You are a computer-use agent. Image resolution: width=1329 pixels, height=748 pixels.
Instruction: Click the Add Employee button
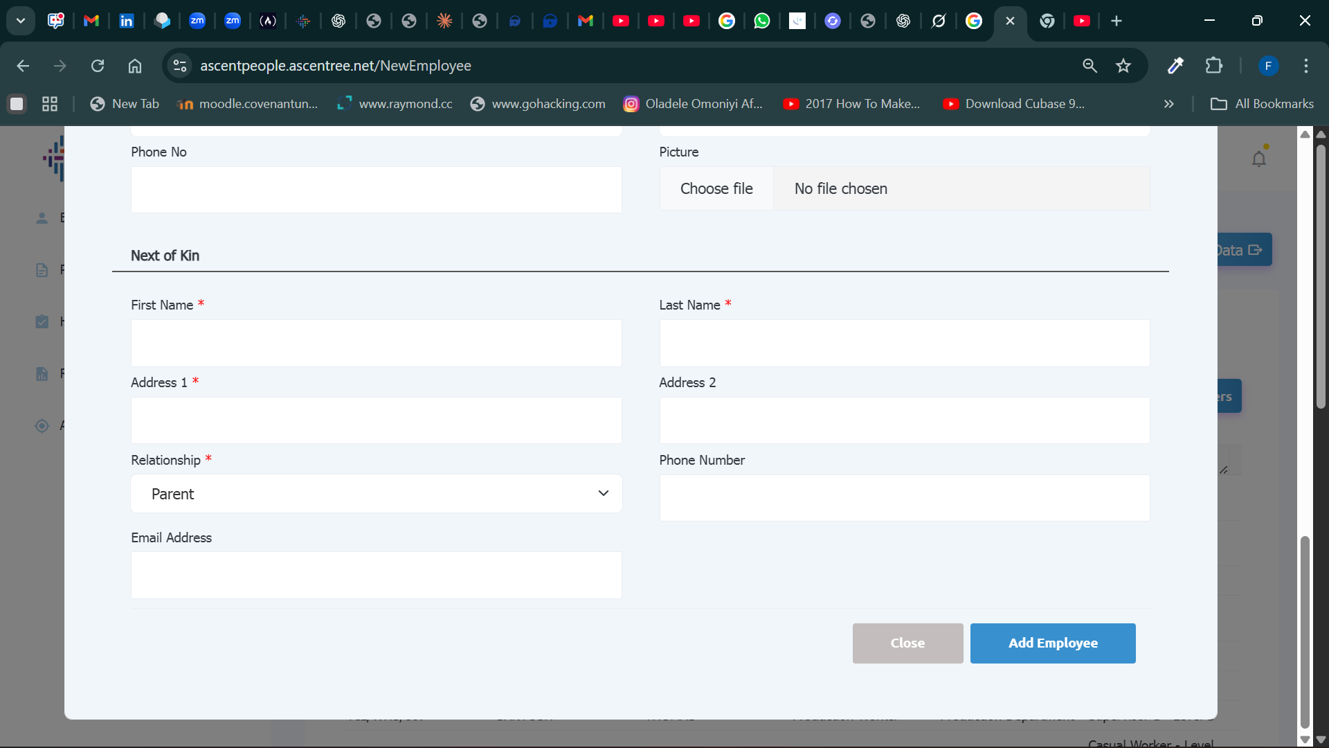[1052, 643]
